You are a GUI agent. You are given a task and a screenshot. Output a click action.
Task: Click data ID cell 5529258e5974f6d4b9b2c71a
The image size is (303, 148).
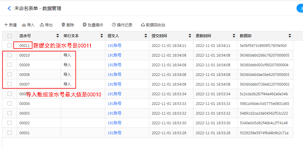(x=264, y=133)
